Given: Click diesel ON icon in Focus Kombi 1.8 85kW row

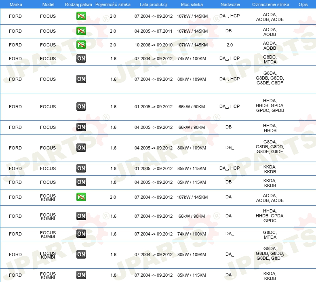Looking at the screenshot, I should pyautogui.click(x=81, y=275).
